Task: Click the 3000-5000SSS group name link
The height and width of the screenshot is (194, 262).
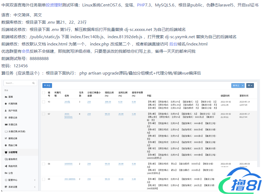Action: 68,115
